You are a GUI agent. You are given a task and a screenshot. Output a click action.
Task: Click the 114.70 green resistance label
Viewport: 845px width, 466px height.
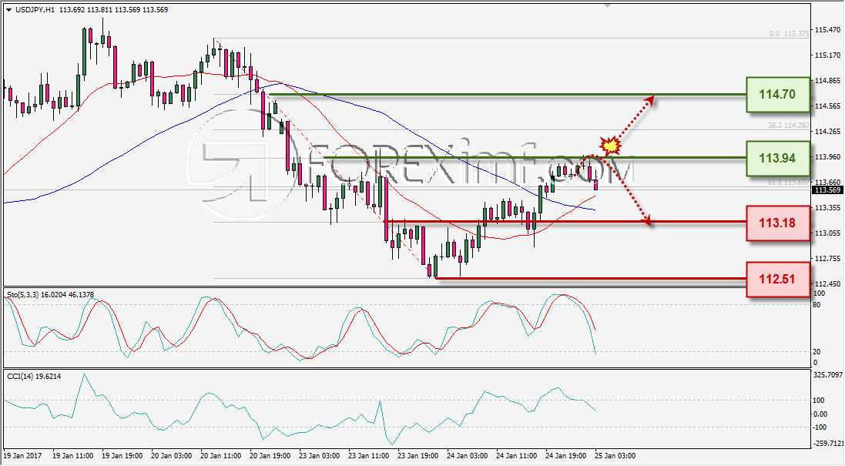(x=778, y=94)
